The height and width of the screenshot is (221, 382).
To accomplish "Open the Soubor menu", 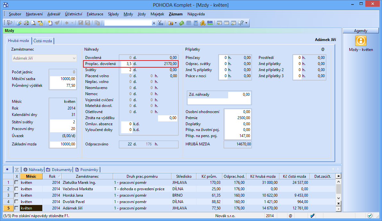I will point(15,14).
